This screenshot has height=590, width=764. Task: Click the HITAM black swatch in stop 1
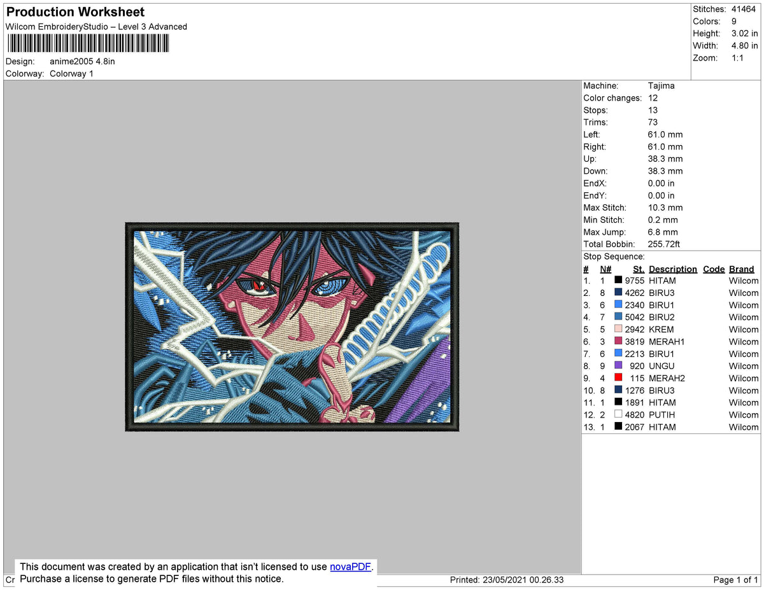616,280
